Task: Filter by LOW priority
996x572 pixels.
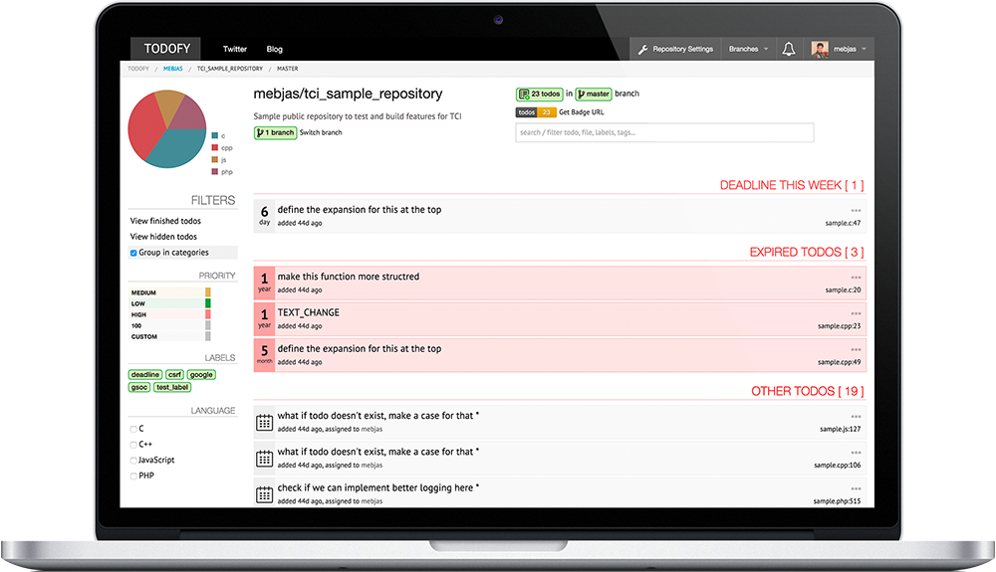Action: coord(169,303)
